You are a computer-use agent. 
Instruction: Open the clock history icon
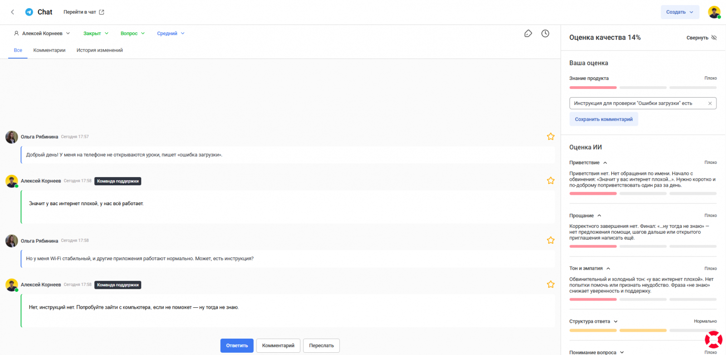(545, 34)
